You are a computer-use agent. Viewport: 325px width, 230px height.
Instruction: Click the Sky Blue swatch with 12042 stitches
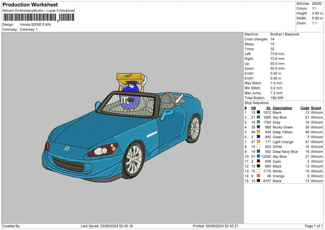coord(258,156)
